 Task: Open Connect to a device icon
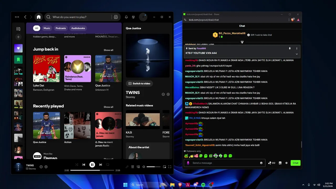138,167
